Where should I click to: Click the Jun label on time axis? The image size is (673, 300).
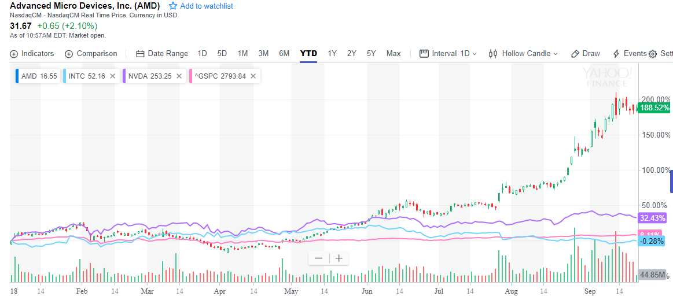click(367, 290)
